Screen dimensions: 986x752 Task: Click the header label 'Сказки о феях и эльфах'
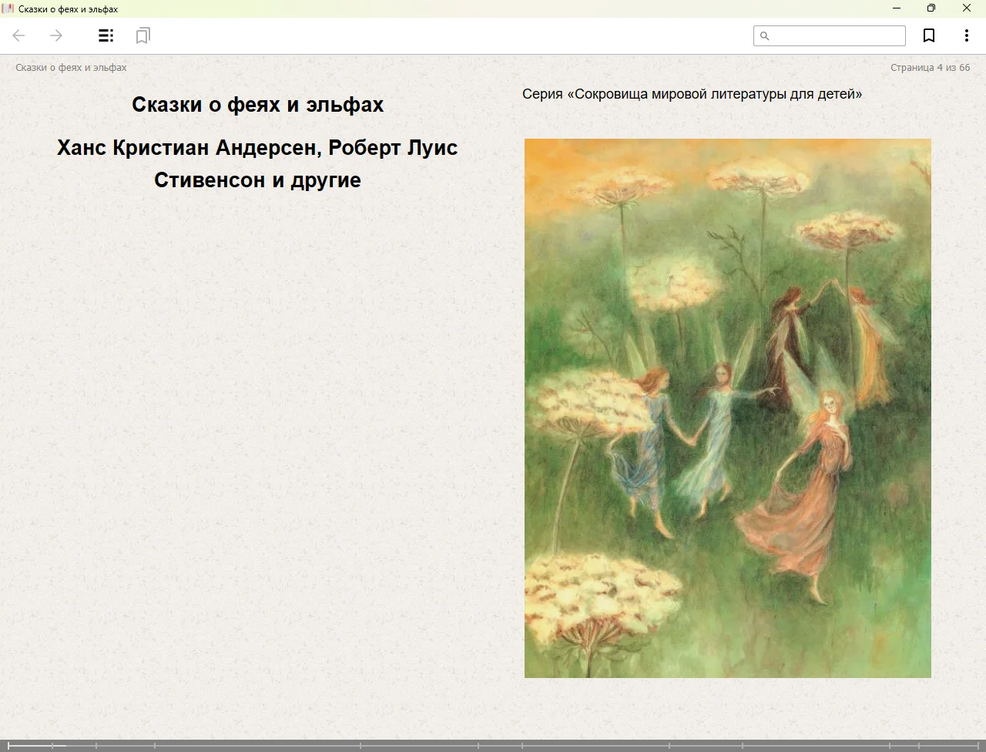pyautogui.click(x=71, y=68)
